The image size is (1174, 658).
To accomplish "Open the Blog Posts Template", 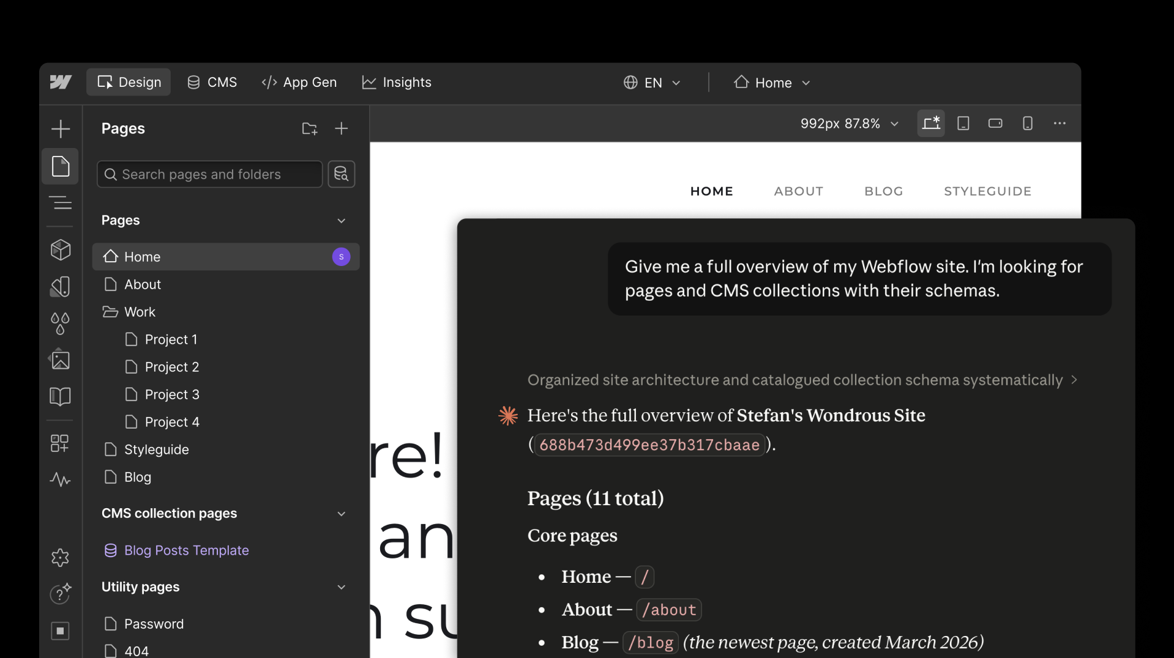I will (x=226, y=550).
